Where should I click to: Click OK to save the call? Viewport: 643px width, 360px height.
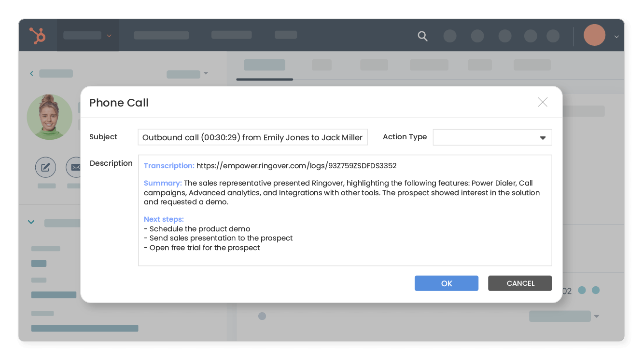point(446,283)
